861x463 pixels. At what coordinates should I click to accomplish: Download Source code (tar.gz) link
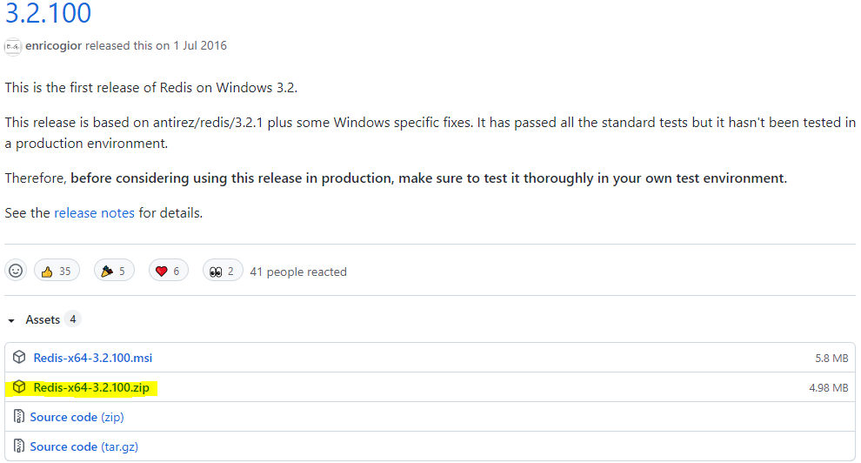82,446
